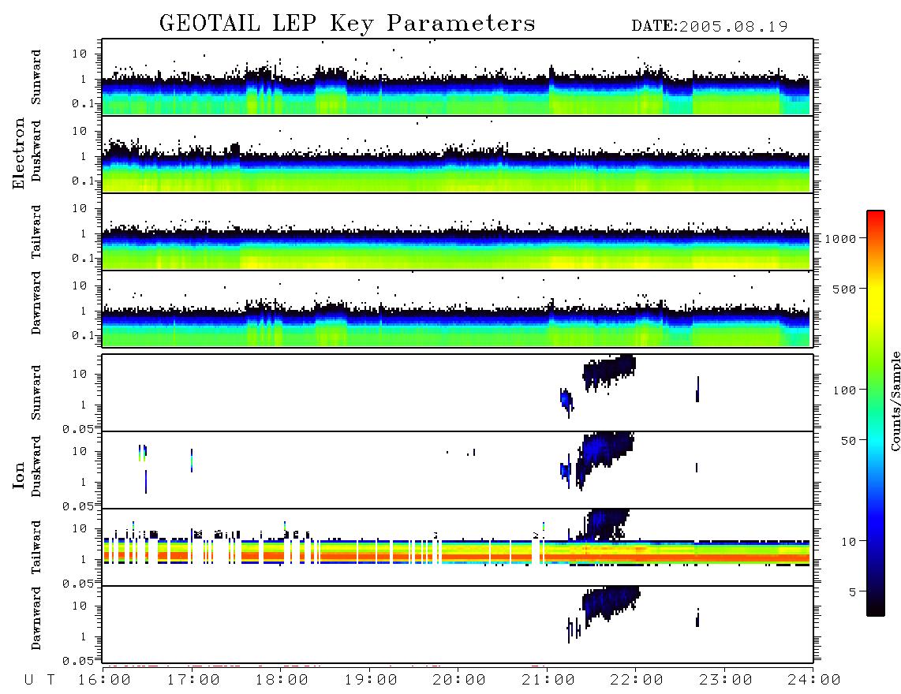Click the "0.1" tick of Electron Dawnward panel
This screenshot has width=901, height=694.
point(84,335)
